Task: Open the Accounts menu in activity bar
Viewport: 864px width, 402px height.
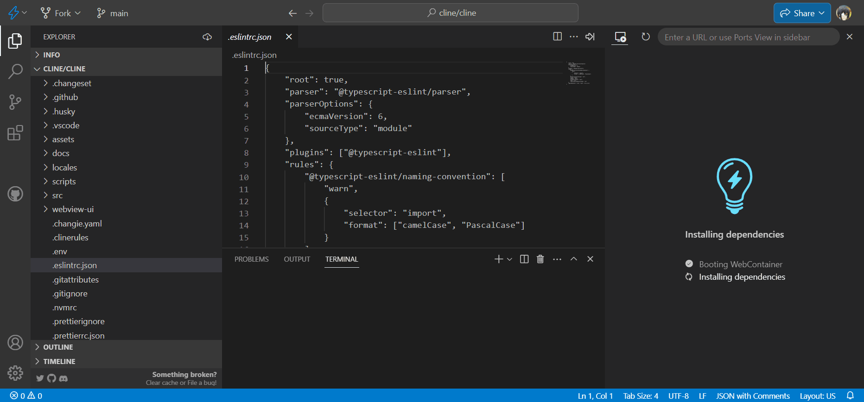Action: (15, 343)
